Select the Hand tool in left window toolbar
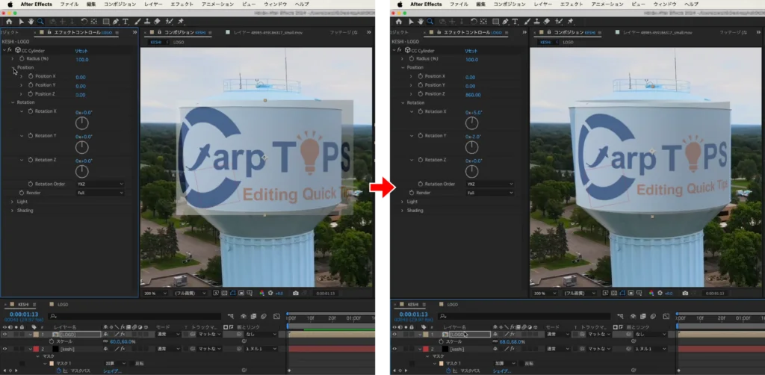Viewport: 765px width, 375px height. click(x=30, y=22)
